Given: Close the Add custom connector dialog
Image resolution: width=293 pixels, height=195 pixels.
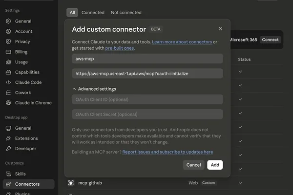Looking at the screenshot, I should pyautogui.click(x=221, y=29).
